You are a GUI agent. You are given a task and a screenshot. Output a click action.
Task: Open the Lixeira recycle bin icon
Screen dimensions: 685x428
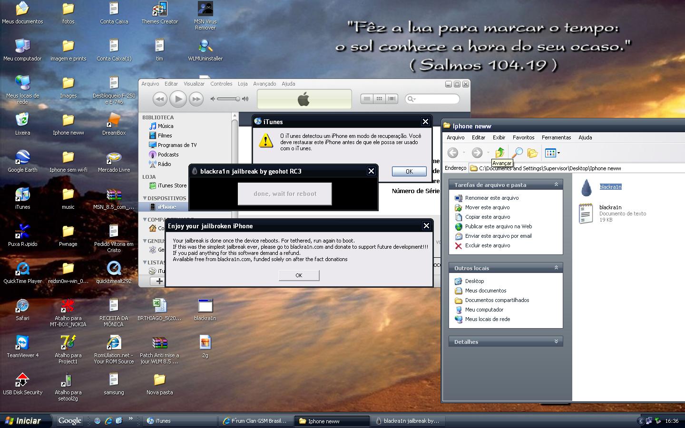[x=22, y=124]
